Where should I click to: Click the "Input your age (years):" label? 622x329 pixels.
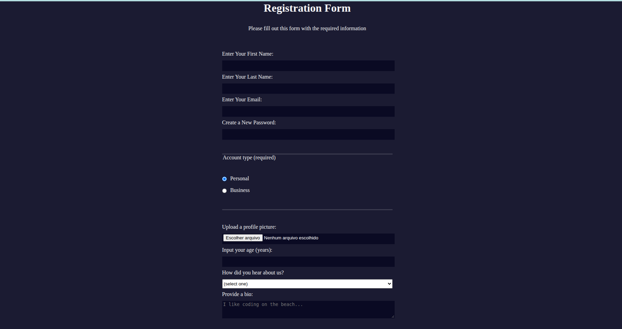247,250
